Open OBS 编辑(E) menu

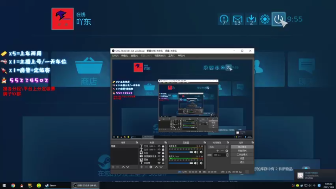(124, 56)
